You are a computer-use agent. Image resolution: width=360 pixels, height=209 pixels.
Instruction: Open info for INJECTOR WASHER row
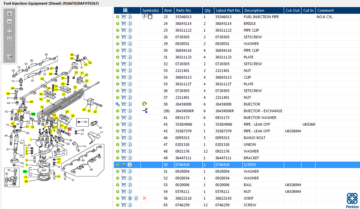pos(130,118)
